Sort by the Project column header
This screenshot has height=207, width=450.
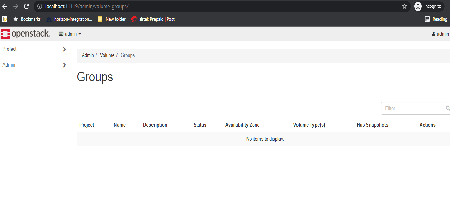coord(87,125)
